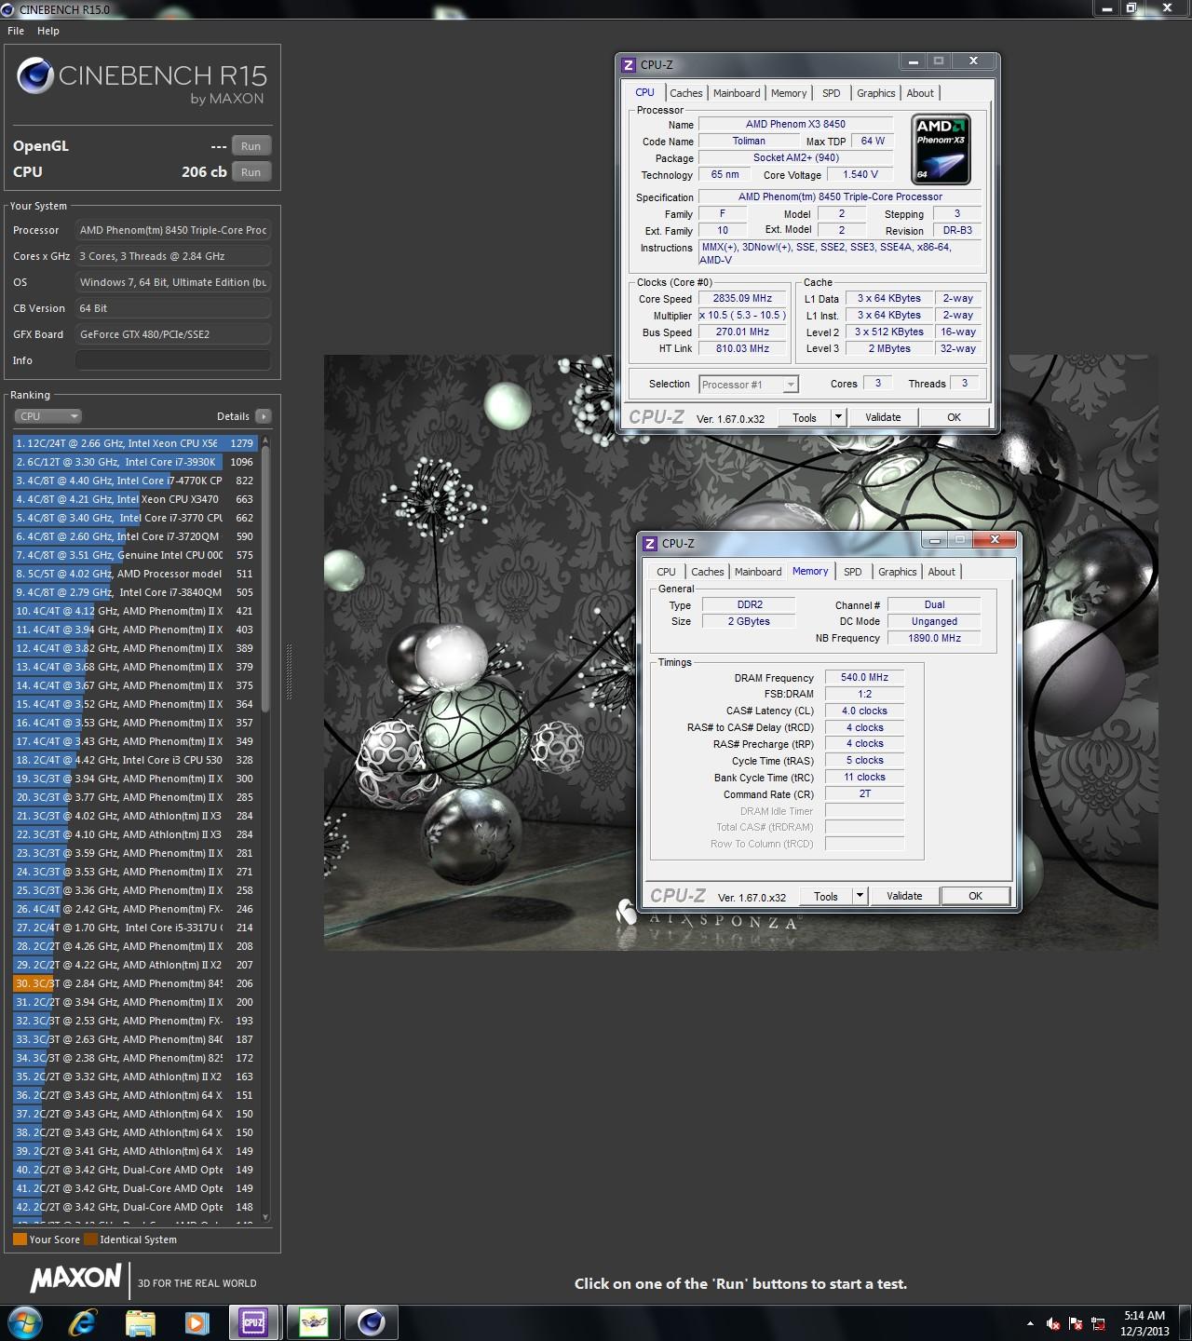Click the NB Frequency value 1890.0 MHz
This screenshot has width=1192, height=1341.
pos(934,638)
